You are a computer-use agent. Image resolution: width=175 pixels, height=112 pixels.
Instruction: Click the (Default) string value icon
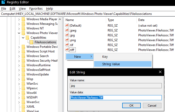click(67, 25)
